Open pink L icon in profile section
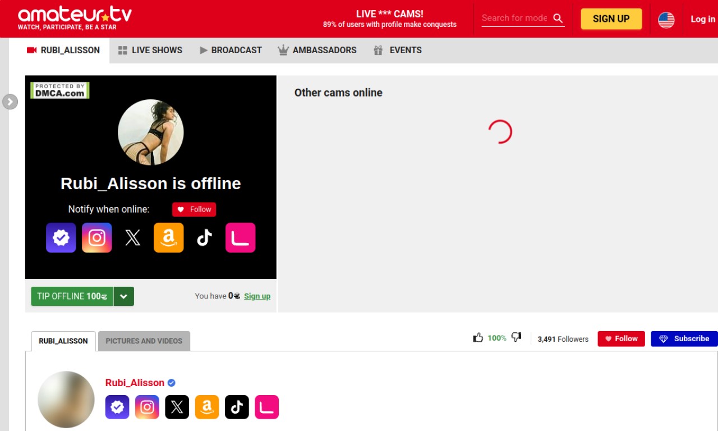The height and width of the screenshot is (431, 718). 267,407
